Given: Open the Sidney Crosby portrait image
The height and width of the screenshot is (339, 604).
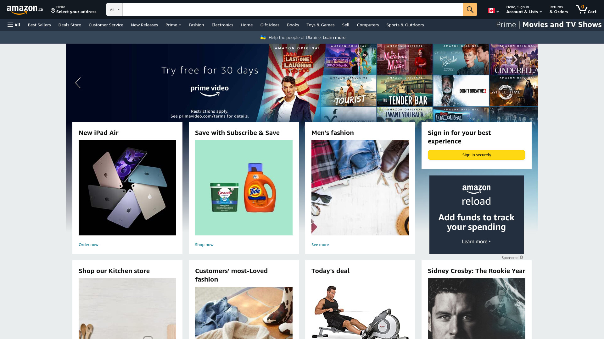Looking at the screenshot, I should pos(476,309).
